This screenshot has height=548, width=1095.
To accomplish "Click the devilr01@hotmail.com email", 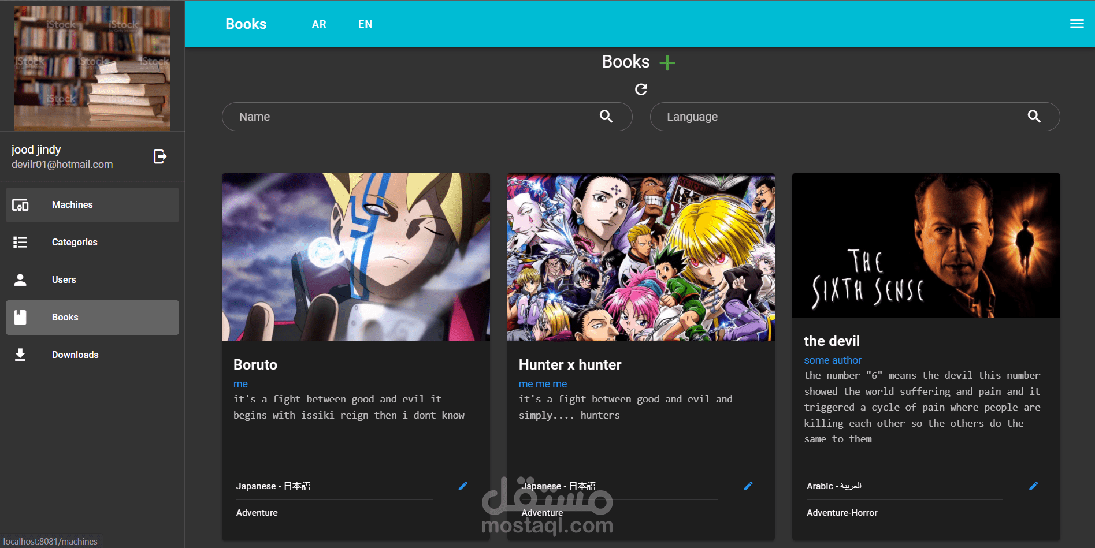I will click(62, 165).
